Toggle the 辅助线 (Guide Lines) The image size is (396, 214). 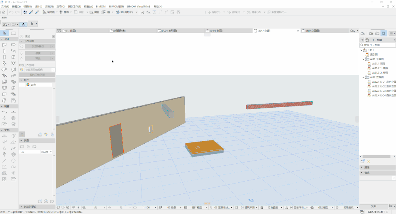49,12
